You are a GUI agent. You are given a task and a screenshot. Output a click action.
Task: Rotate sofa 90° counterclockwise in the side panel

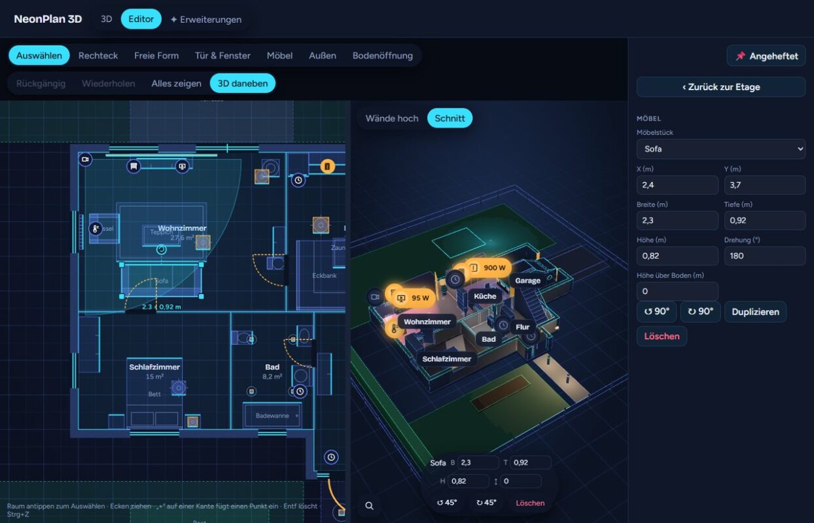click(656, 312)
